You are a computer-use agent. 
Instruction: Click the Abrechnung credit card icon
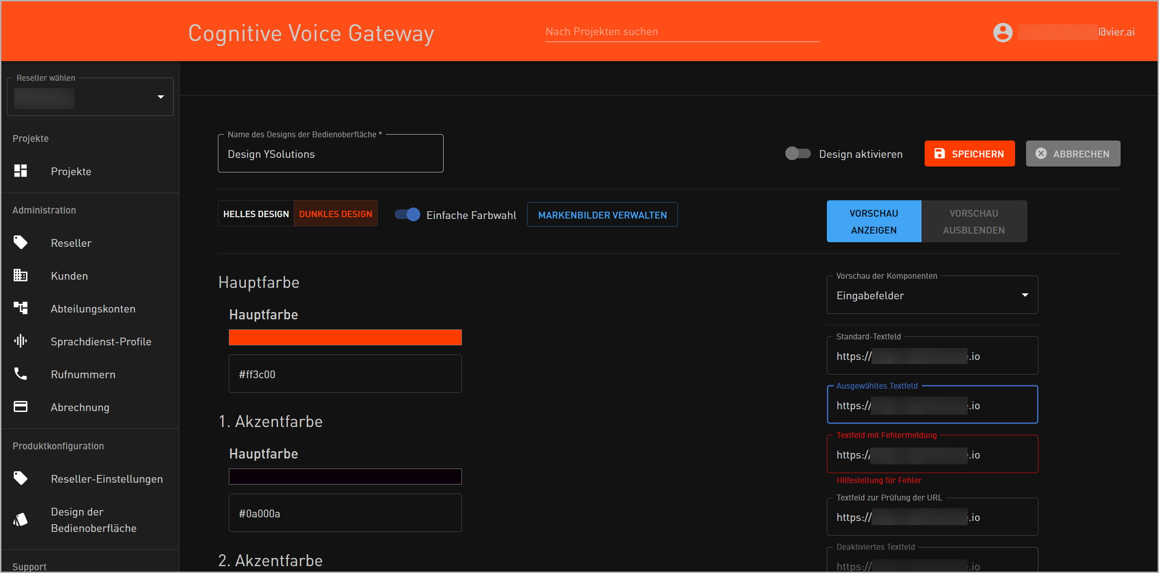tap(21, 406)
